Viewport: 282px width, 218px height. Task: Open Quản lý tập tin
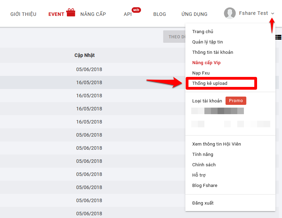(x=208, y=42)
